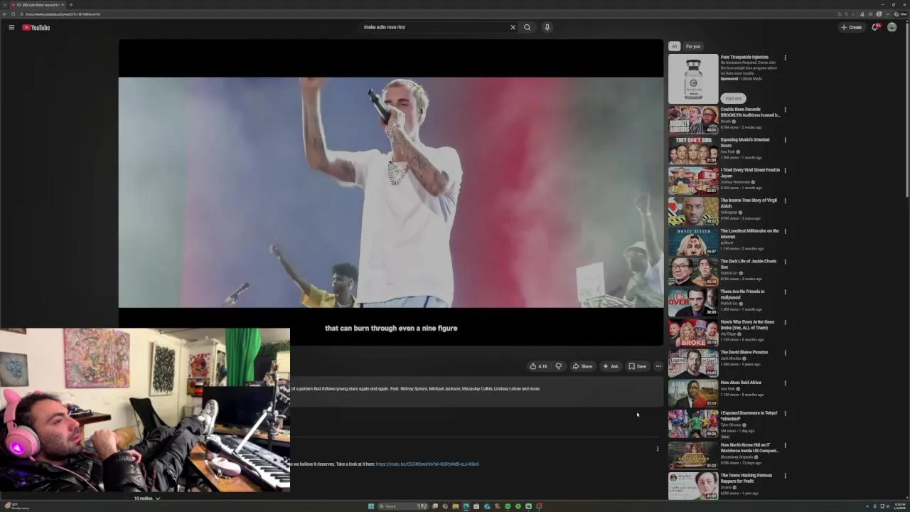Click the video player showing the concert
910x512 pixels.
pos(391,192)
